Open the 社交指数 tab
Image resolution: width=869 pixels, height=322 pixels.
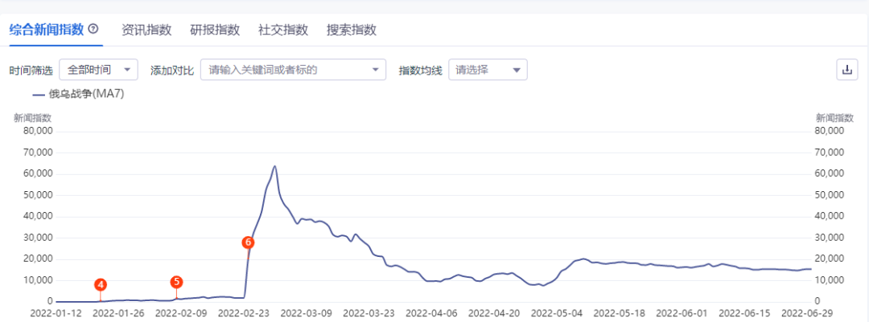[283, 30]
